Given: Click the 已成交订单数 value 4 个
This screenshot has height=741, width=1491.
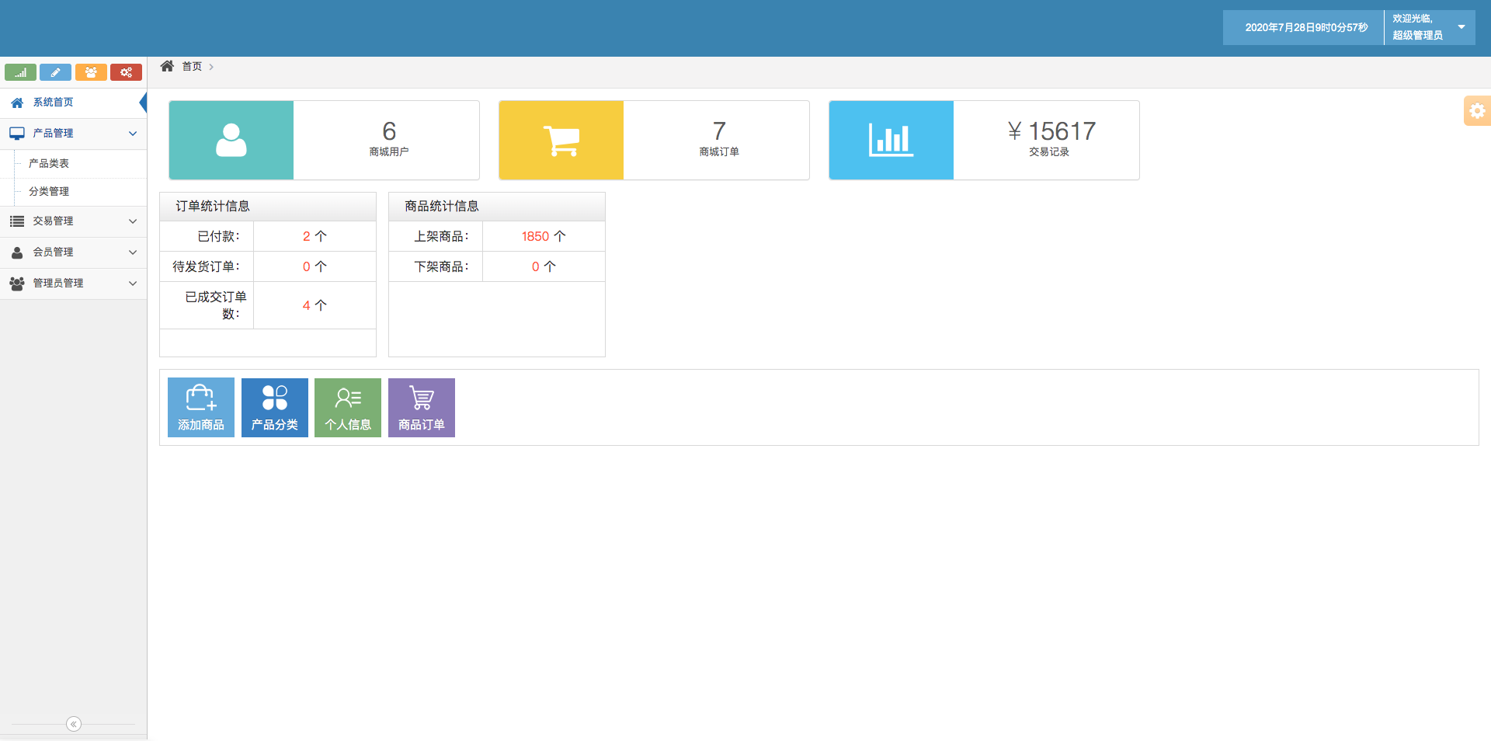Looking at the screenshot, I should tap(315, 305).
